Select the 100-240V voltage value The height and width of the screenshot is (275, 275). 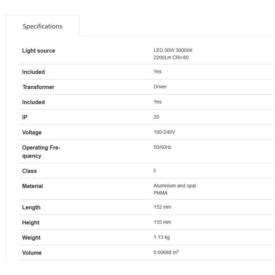pyautogui.click(x=165, y=132)
